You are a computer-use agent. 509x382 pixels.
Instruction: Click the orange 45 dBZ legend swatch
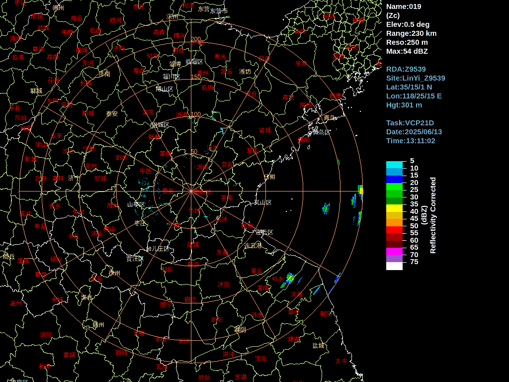(x=394, y=222)
